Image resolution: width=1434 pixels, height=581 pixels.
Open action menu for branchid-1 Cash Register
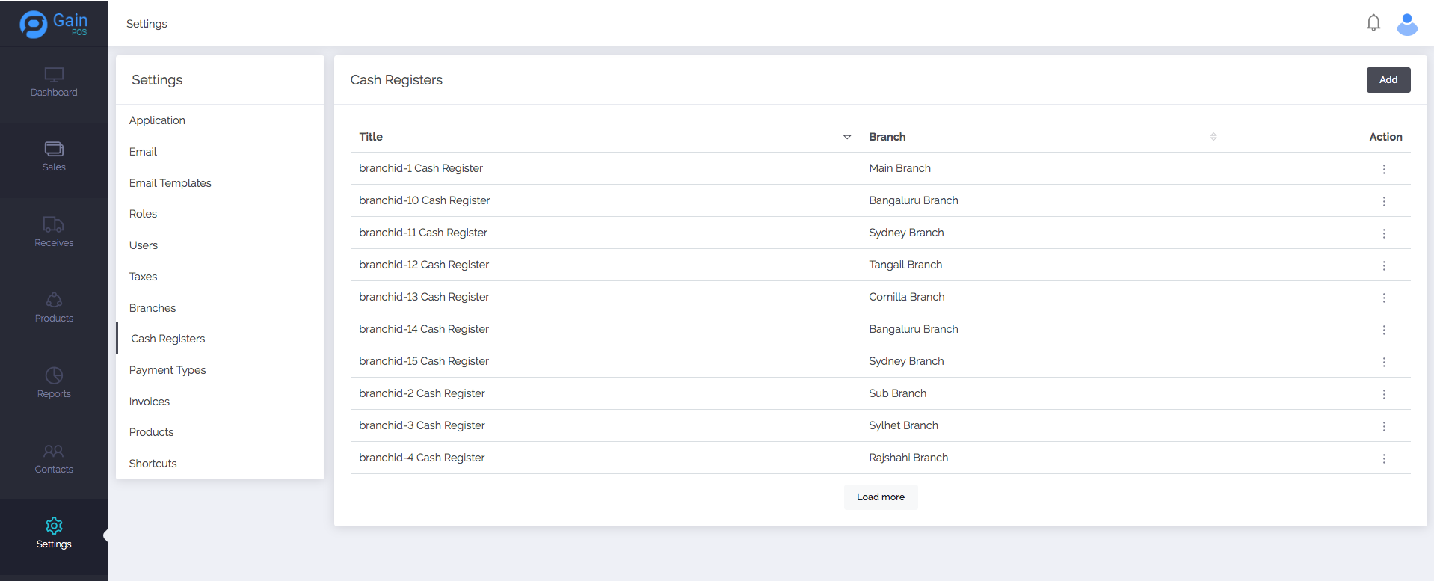(x=1383, y=169)
